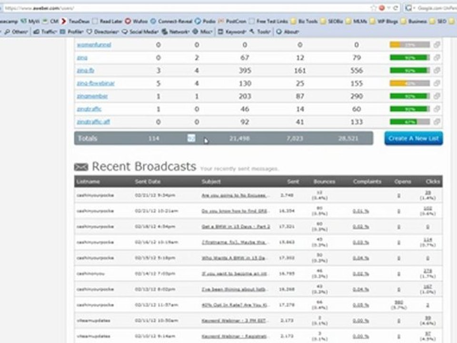Click the copy icon in womenfunnel row

(x=437, y=45)
